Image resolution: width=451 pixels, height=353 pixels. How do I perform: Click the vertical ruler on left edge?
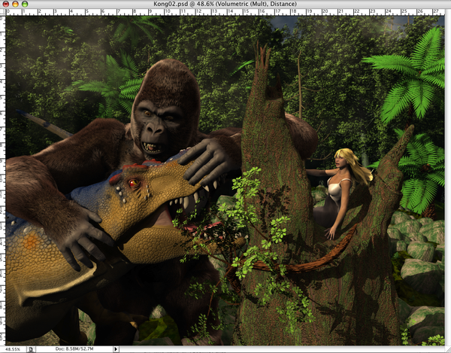pyautogui.click(x=2, y=181)
